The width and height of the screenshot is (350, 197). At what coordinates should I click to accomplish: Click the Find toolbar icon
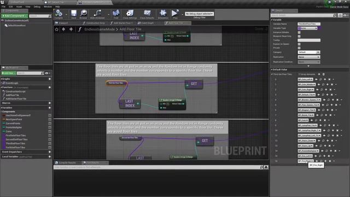pos(116,14)
